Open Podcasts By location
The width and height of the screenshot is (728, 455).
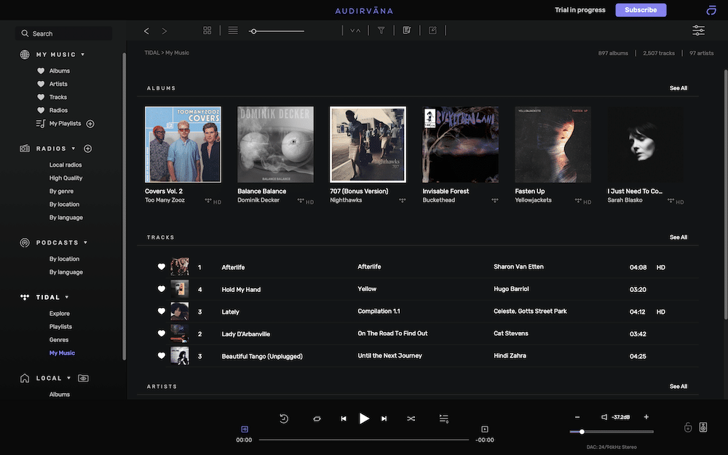65,259
